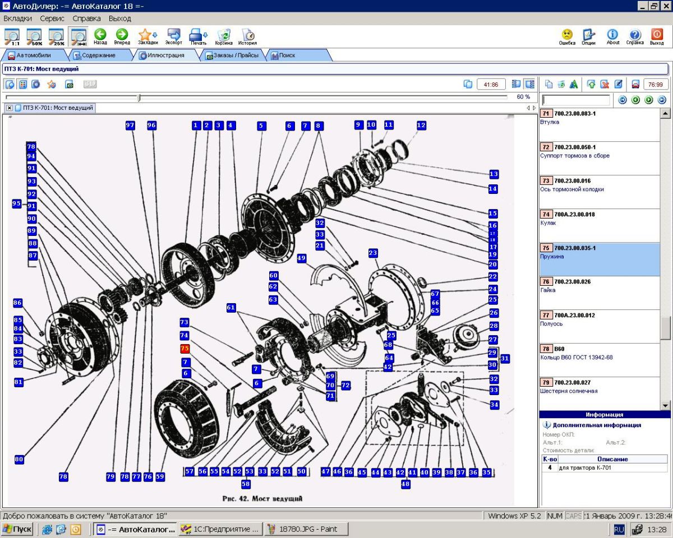The image size is (673, 538).
Task: Toggle the number markers grid view button
Action: click(x=23, y=85)
